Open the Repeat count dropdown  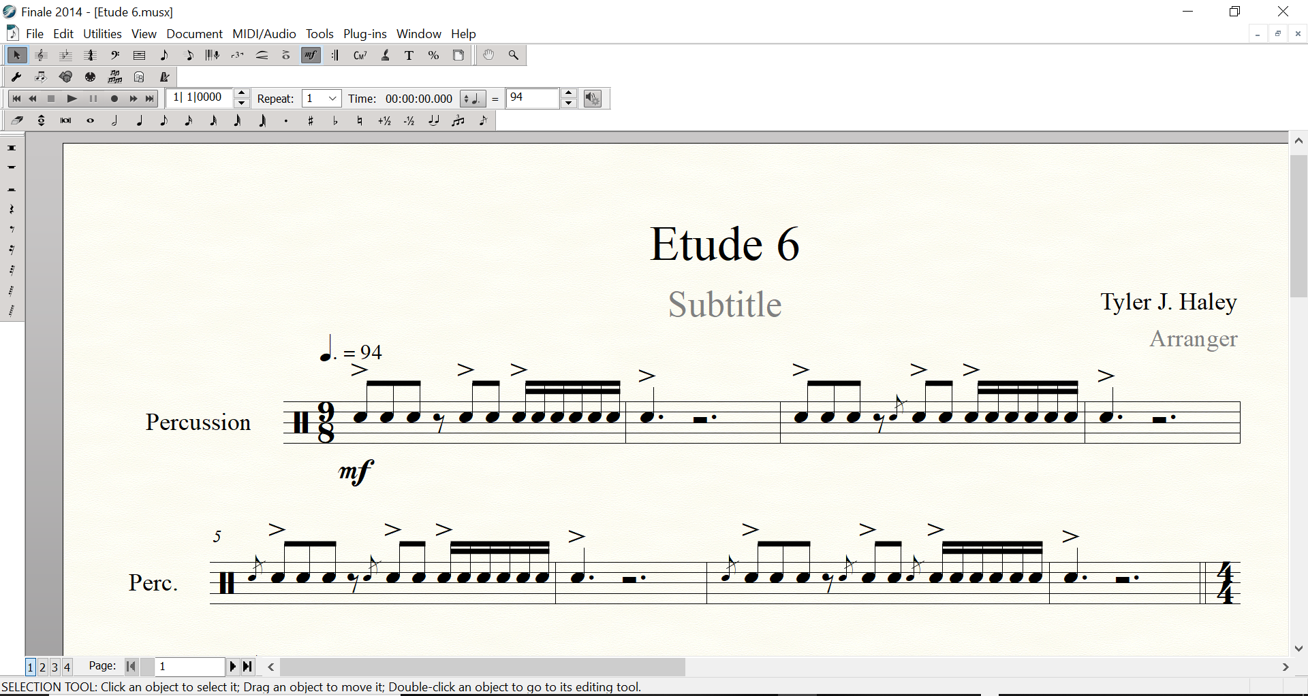[x=332, y=98]
